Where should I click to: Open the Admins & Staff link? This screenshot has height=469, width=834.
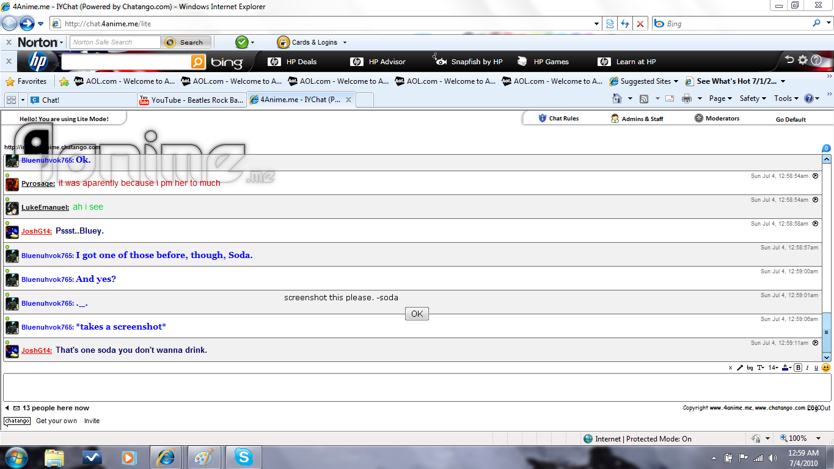[x=637, y=119]
